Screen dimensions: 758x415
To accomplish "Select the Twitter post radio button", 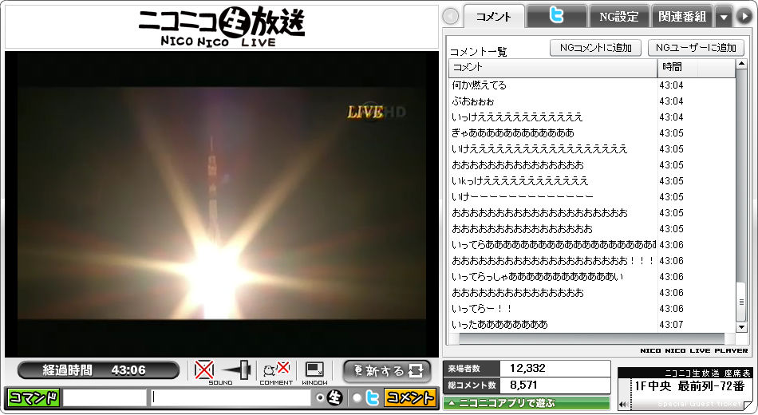I will [x=357, y=397].
